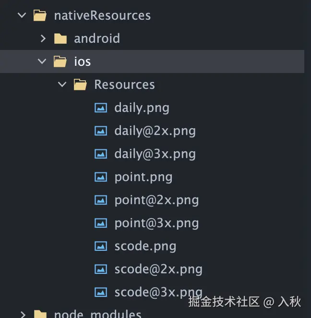Expand the android folder chevron

click(x=42, y=38)
